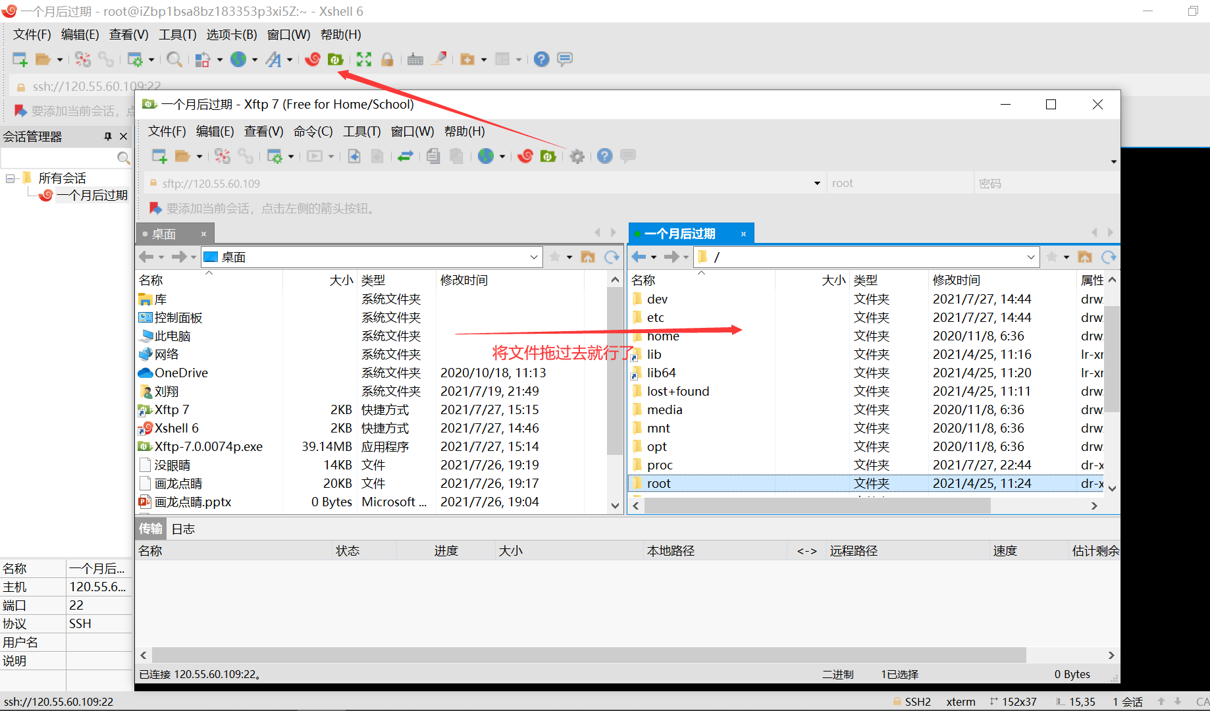Open the Xftp open-folder dropdown arrow
Viewport: 1210px width, 711px height.
(x=199, y=156)
